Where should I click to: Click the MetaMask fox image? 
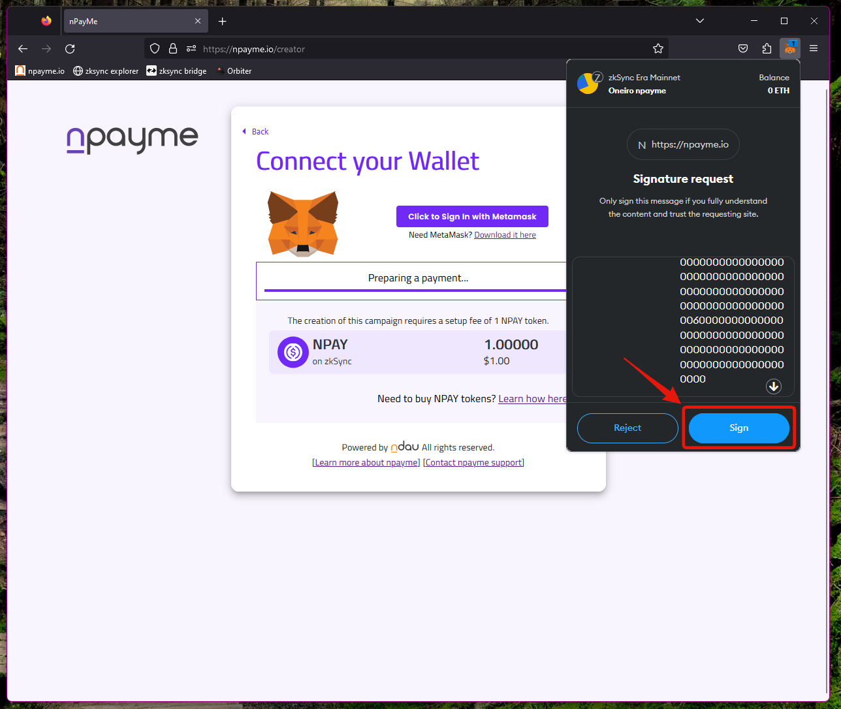coord(303,223)
